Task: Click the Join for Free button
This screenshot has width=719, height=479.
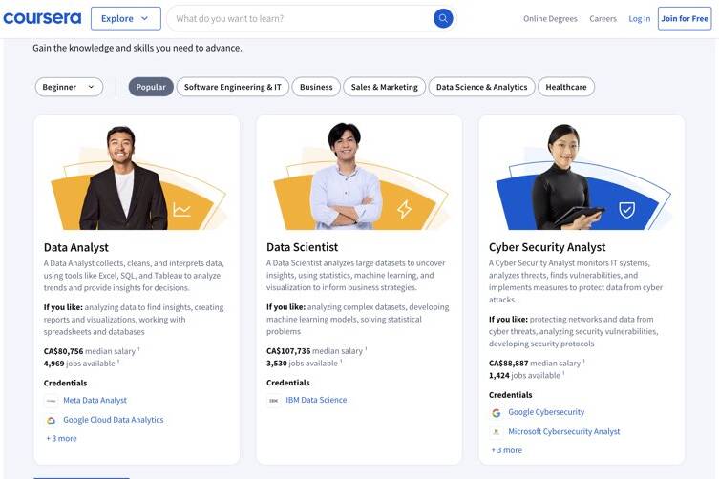Action: pos(685,18)
